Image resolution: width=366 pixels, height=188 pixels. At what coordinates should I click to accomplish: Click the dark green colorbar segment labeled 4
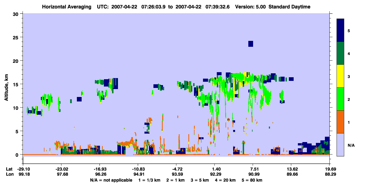341,53
